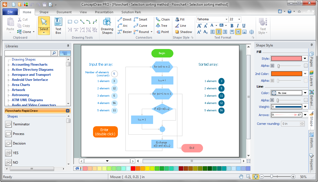Image resolution: width=318 pixels, height=182 pixels.
Task: Click the library search input field
Action: tap(28, 53)
